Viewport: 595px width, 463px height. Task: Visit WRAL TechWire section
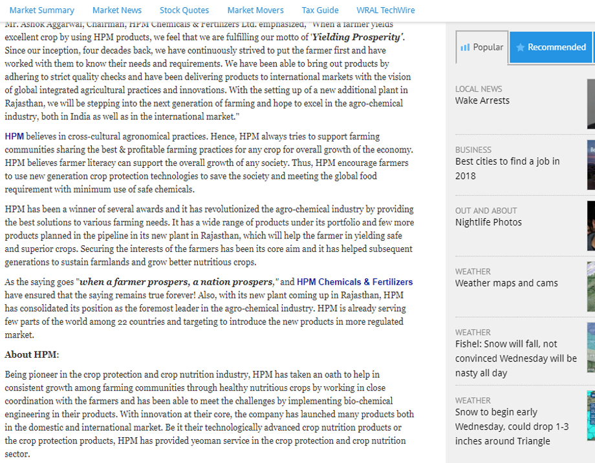pos(385,10)
